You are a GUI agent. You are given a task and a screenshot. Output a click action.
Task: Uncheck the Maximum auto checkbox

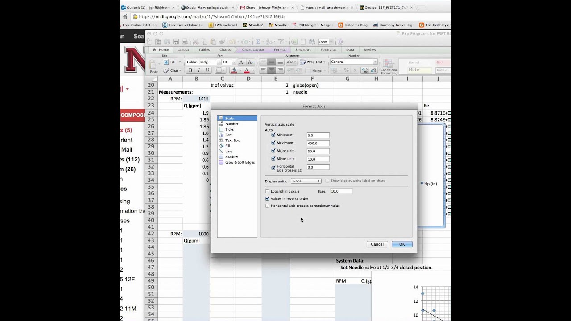click(x=273, y=143)
